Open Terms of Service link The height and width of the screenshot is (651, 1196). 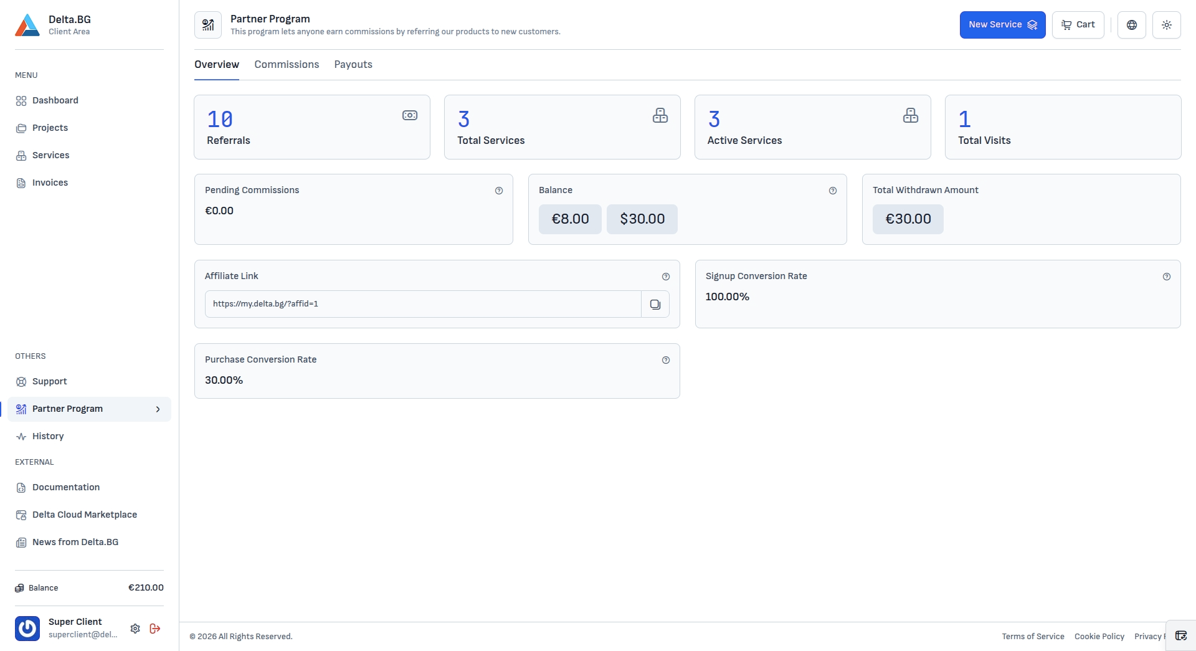pyautogui.click(x=1033, y=637)
